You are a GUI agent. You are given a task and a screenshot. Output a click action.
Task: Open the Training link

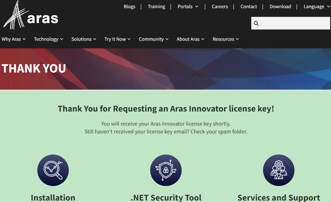coord(156,6)
